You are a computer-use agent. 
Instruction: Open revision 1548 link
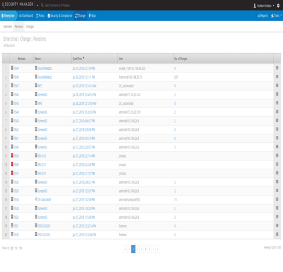click(x=16, y=77)
